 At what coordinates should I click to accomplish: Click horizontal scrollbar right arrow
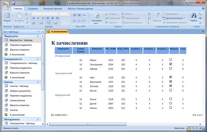click(x=200, y=124)
